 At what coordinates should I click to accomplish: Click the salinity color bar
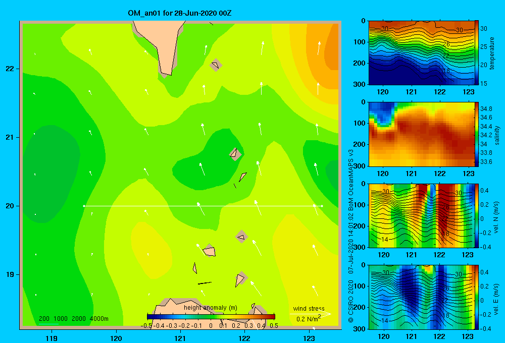click(x=477, y=134)
